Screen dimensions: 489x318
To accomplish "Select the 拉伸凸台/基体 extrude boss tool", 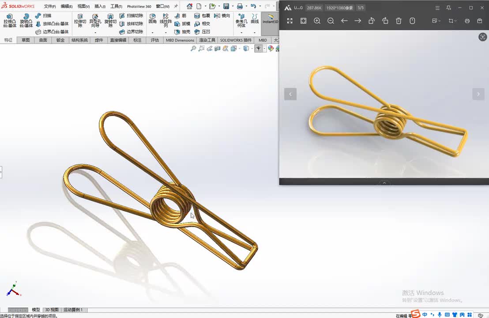I will click(x=10, y=21).
